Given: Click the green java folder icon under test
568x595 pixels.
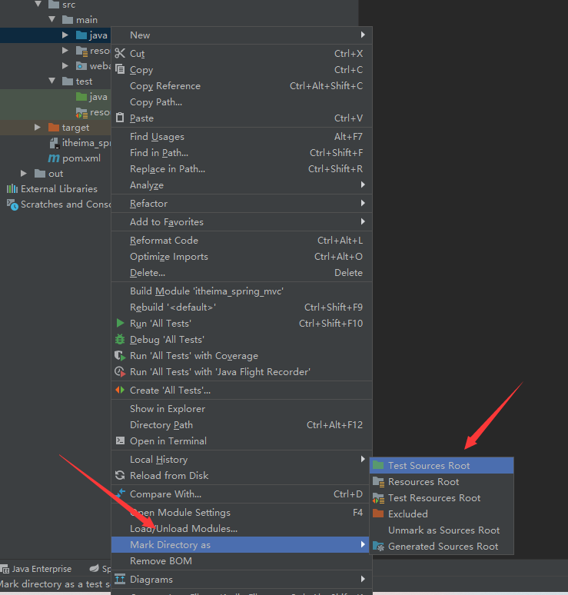Looking at the screenshot, I should point(81,96).
